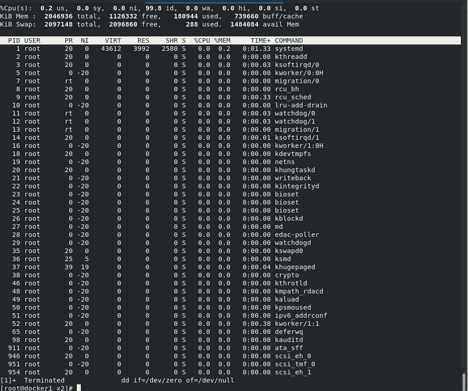
Task: Click the %CPU column header
Action: point(202,40)
